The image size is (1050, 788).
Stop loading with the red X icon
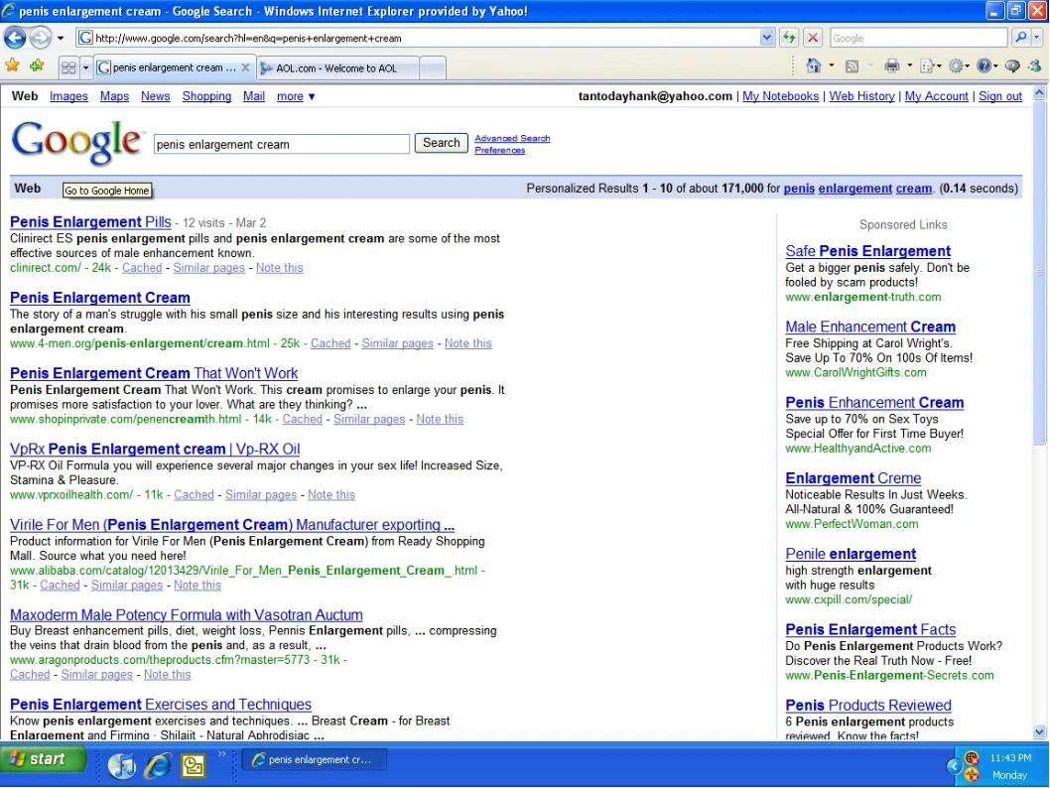812,38
